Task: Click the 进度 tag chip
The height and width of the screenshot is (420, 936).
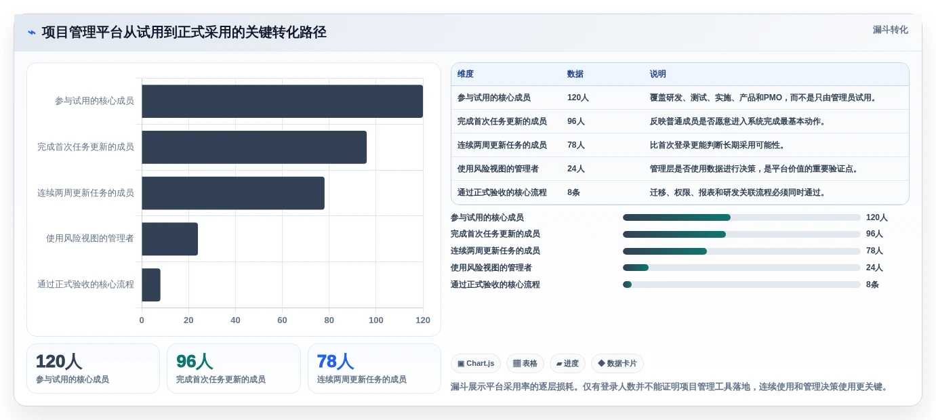Action: click(567, 364)
